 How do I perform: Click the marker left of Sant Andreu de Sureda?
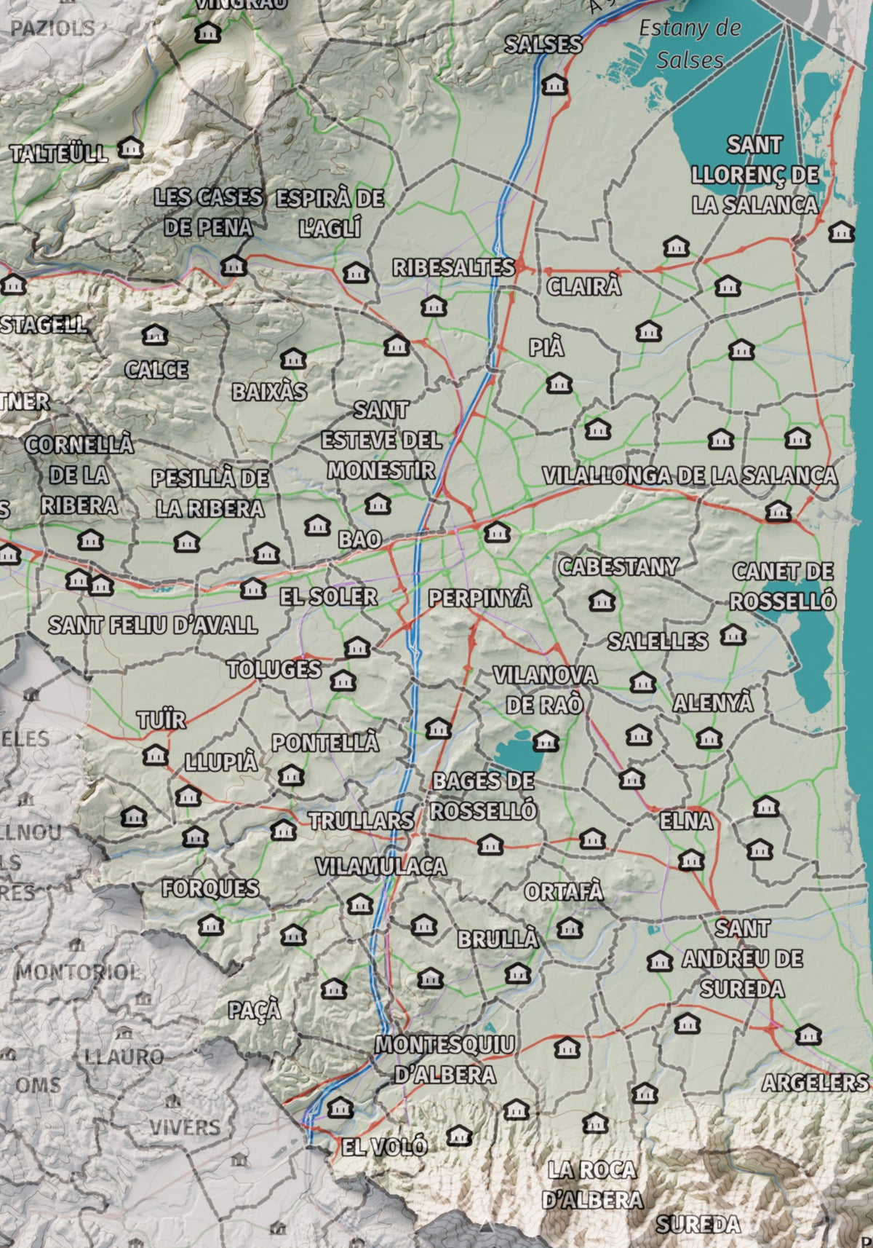coord(660,961)
